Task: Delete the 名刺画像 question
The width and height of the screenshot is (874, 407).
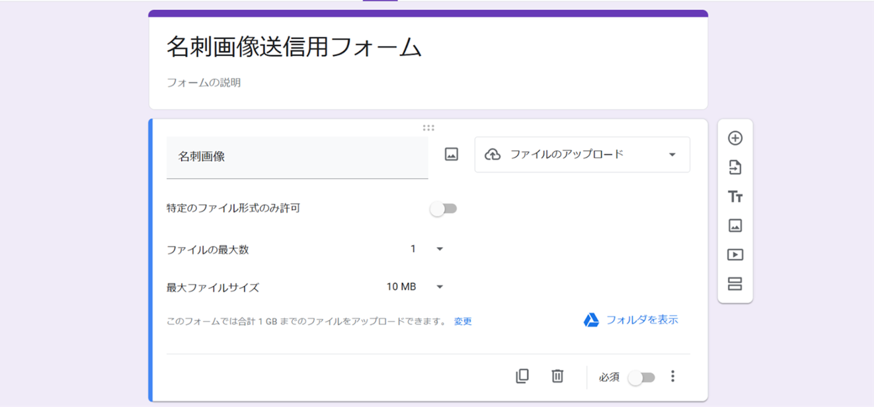Action: (557, 376)
